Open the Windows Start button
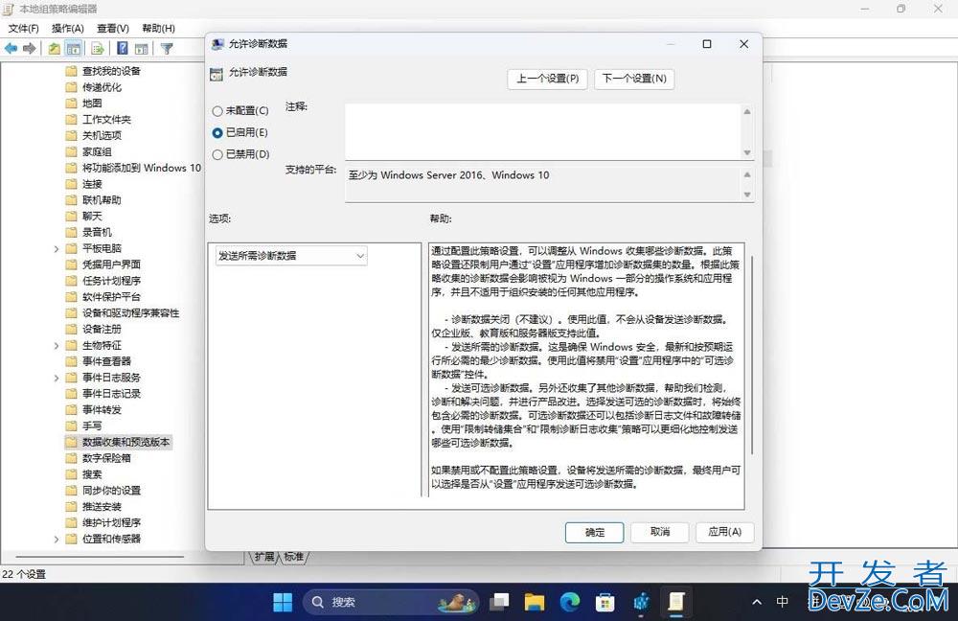Screen dimensions: 958x621 click(x=283, y=602)
